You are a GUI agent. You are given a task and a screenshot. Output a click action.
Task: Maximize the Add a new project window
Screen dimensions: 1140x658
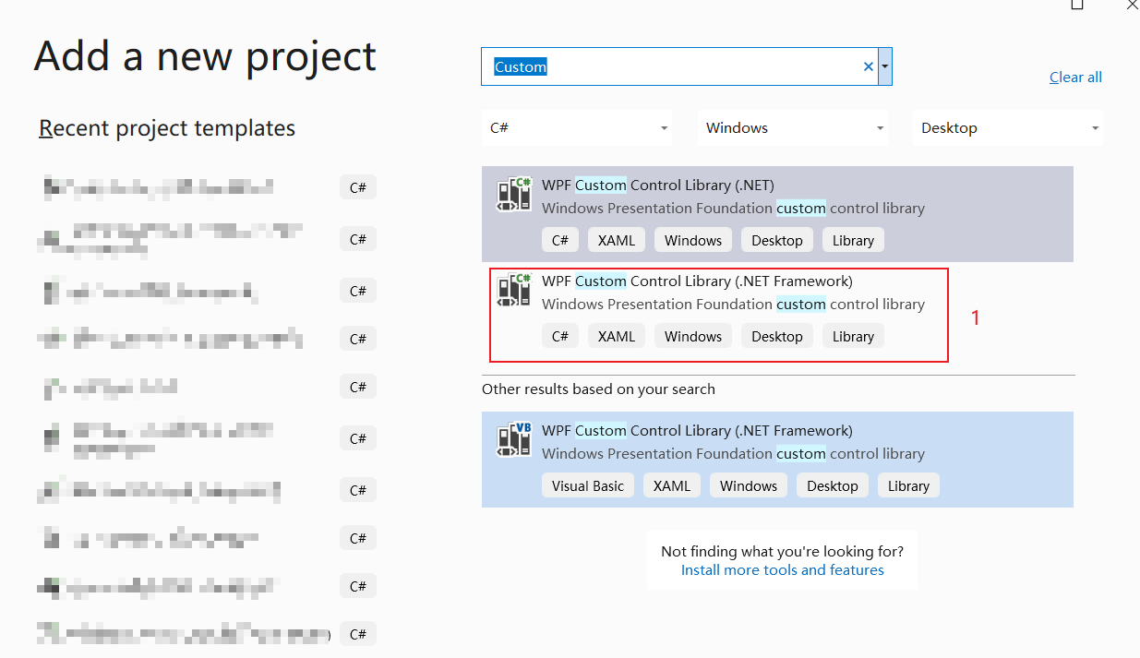pos(1077,4)
